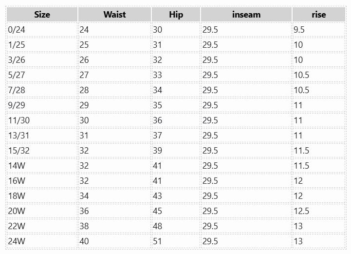The width and height of the screenshot is (351, 254).
Task: Select the 13/31 size cell
Action: (19, 136)
